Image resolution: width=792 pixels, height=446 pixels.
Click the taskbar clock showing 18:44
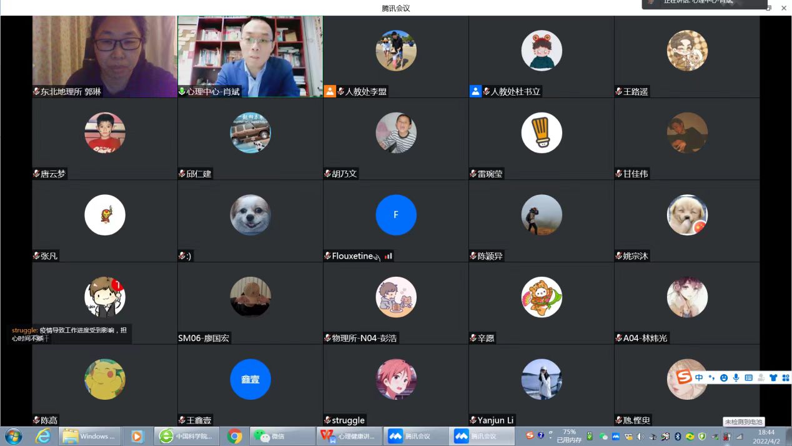766,435
